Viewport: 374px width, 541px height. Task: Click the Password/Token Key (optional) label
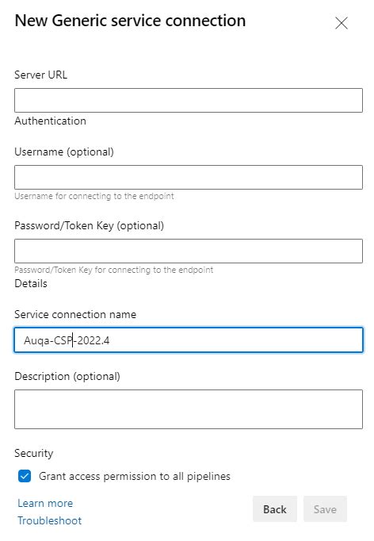tap(90, 225)
